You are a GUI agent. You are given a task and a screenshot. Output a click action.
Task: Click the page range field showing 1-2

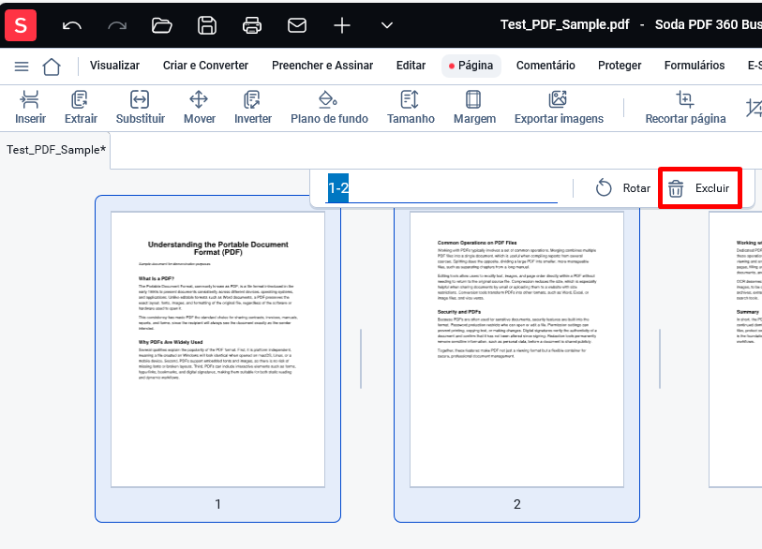[441, 188]
